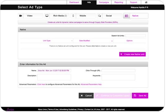The width and height of the screenshot is (166, 112).
Task: Open About Jivox footer link
Action: (x=42, y=110)
